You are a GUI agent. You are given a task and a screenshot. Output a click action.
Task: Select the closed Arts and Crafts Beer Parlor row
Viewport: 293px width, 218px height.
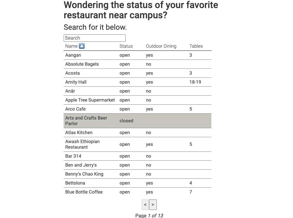click(x=137, y=121)
